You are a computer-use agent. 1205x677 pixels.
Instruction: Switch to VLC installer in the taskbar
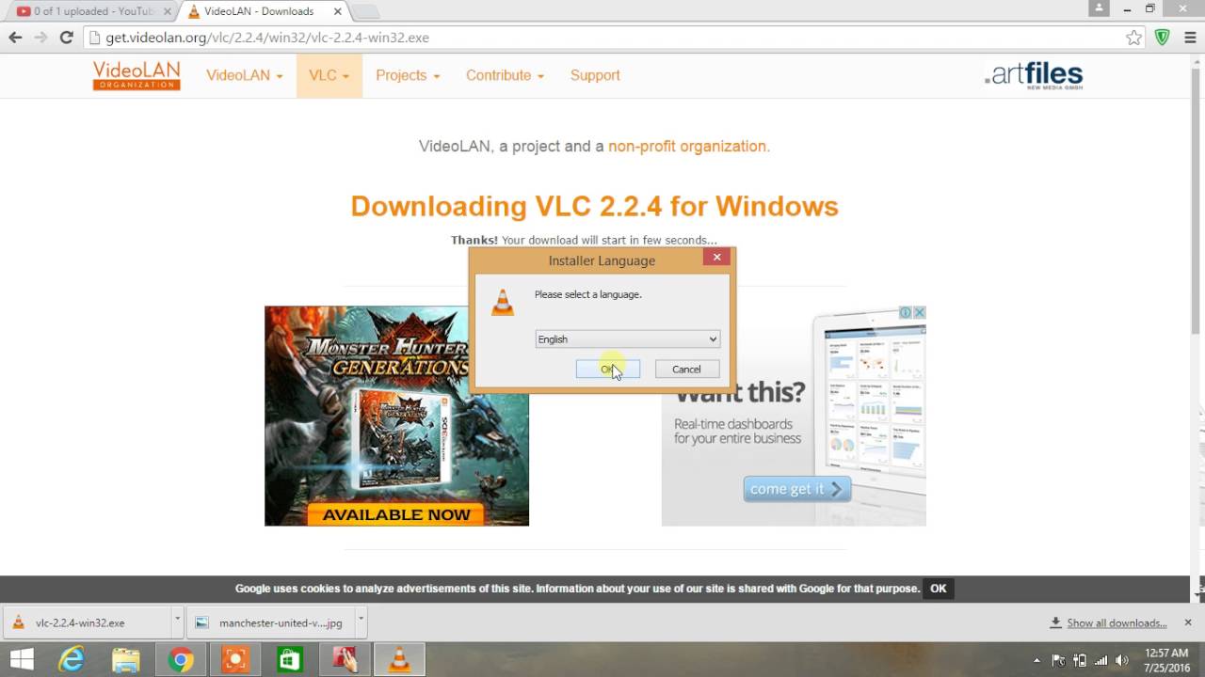[x=399, y=660]
